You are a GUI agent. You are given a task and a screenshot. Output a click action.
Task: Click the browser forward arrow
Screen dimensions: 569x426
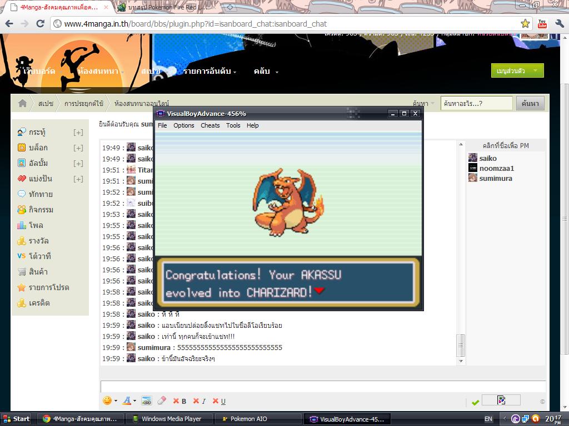[24, 24]
